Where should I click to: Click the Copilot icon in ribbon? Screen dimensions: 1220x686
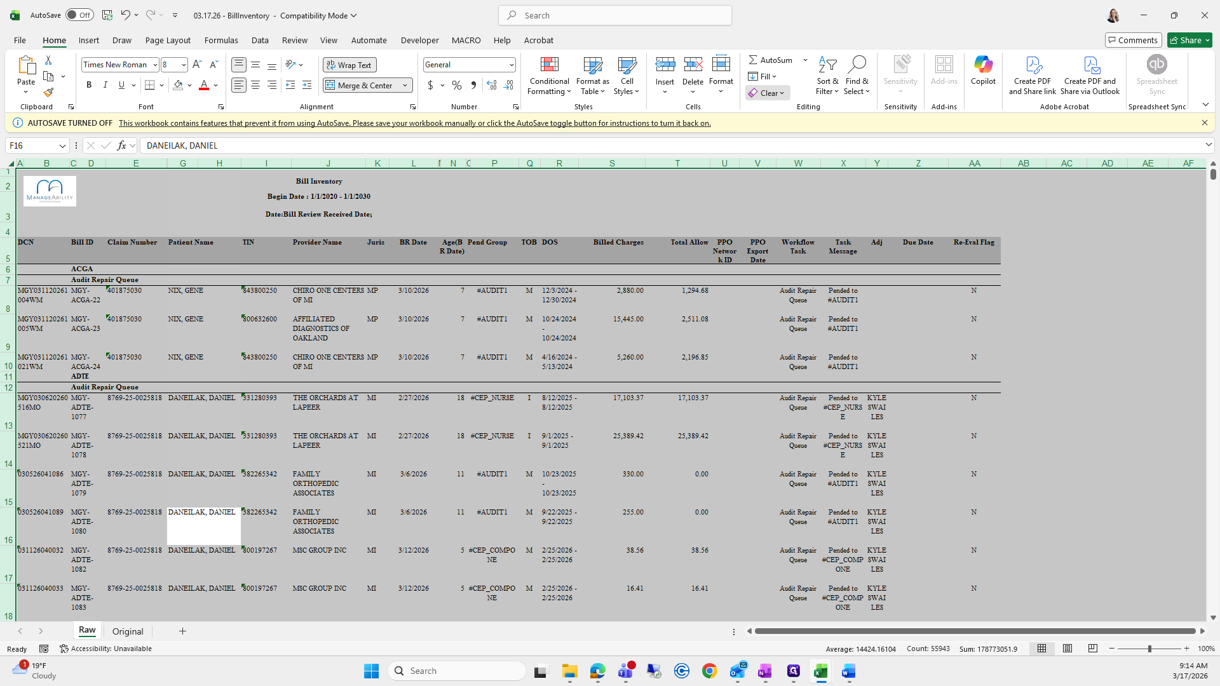point(982,70)
